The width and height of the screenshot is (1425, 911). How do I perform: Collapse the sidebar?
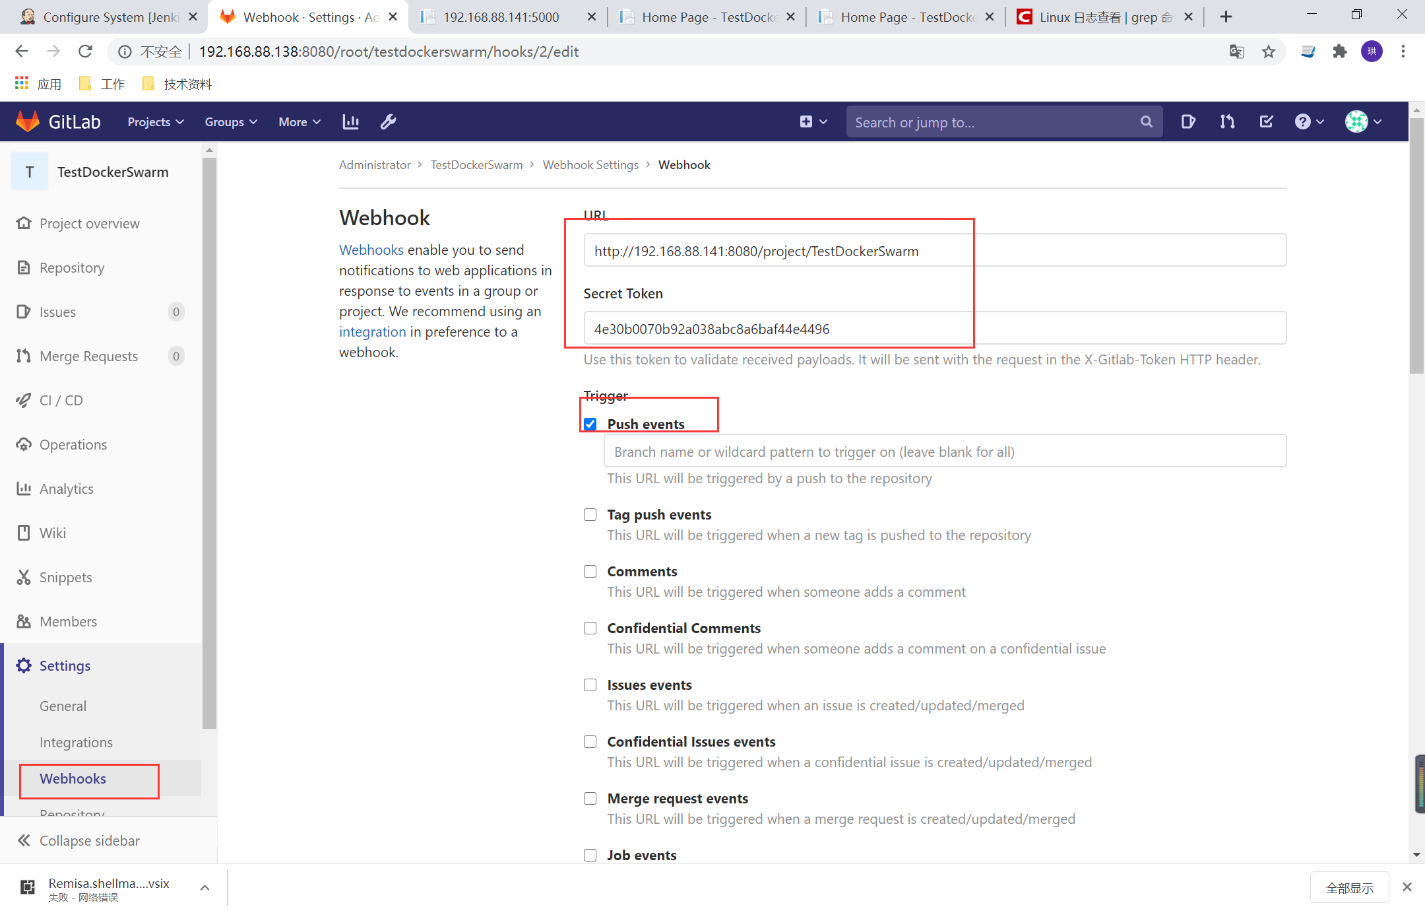click(x=79, y=840)
